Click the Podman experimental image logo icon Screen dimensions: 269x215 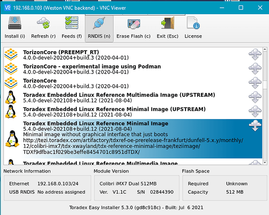pyautogui.click(x=11, y=69)
